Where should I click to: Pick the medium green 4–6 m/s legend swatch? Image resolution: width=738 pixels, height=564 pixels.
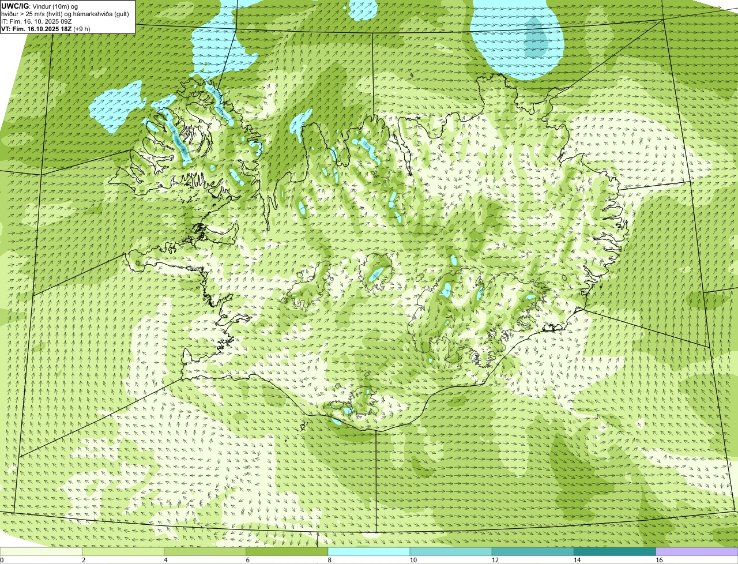[205, 551]
